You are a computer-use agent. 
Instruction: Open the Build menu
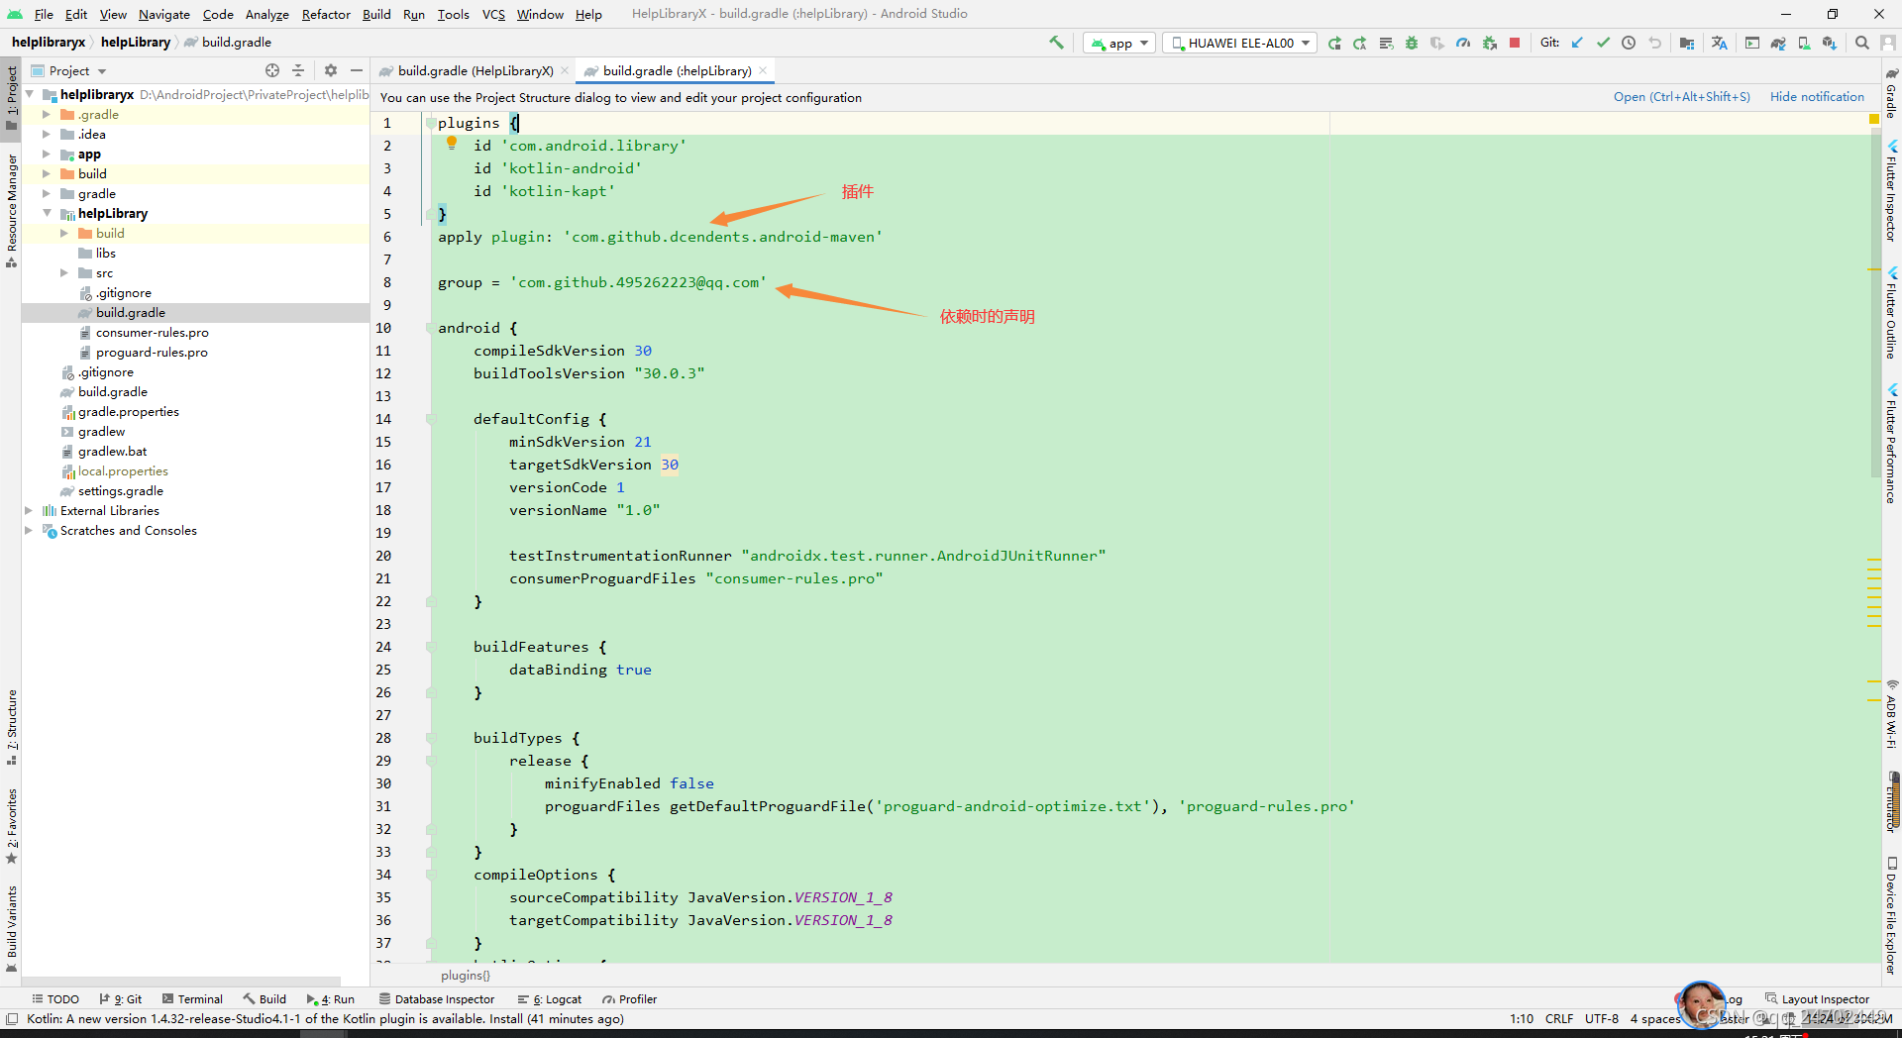tap(376, 14)
